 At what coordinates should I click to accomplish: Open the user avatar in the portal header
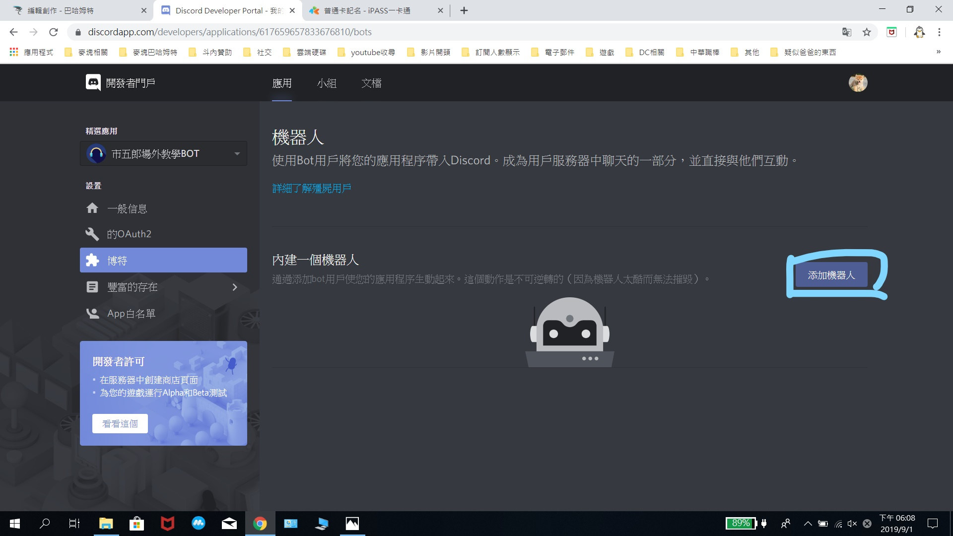(858, 83)
